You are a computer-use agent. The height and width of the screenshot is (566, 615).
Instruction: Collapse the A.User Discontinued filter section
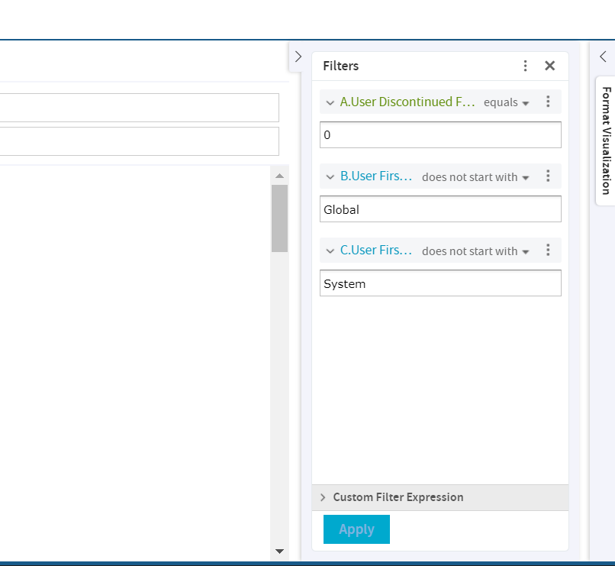point(330,102)
